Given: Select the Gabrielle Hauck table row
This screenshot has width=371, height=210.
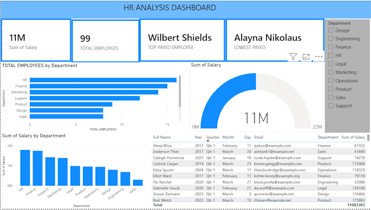Looking at the screenshot, I should pos(259,188).
